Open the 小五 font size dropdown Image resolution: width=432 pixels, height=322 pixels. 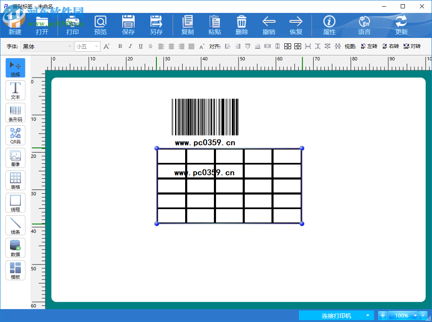coord(87,47)
